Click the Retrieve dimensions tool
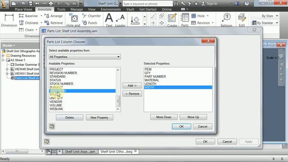This screenshot has width=288, height=162. (x=54, y=23)
